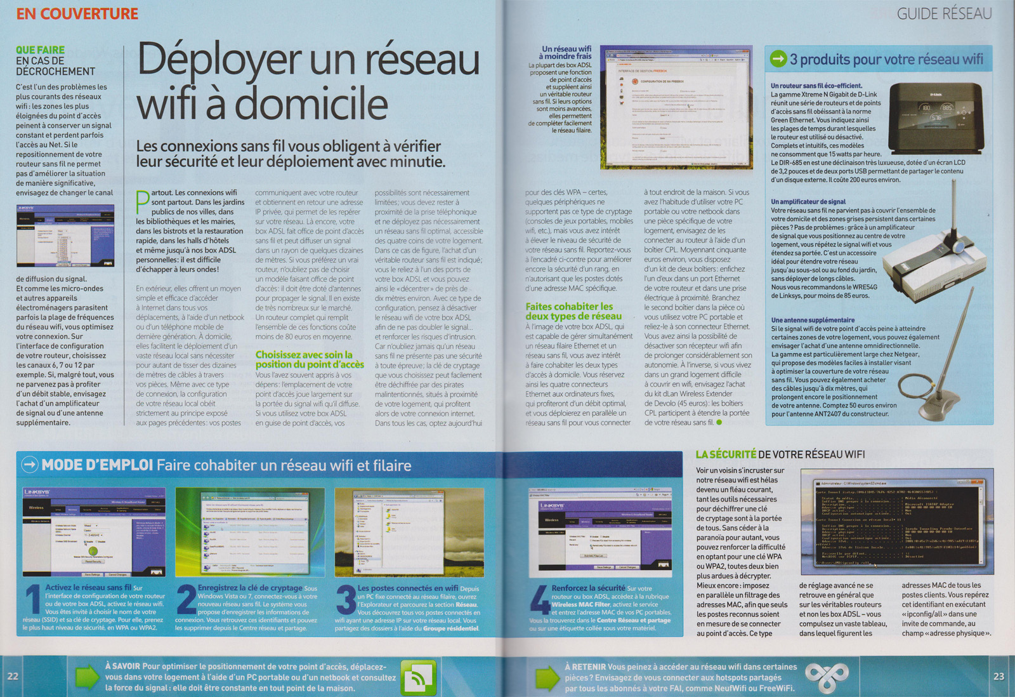Open step 4 Linksys MAC filter screenshot
1015x697 pixels.
tap(599, 532)
